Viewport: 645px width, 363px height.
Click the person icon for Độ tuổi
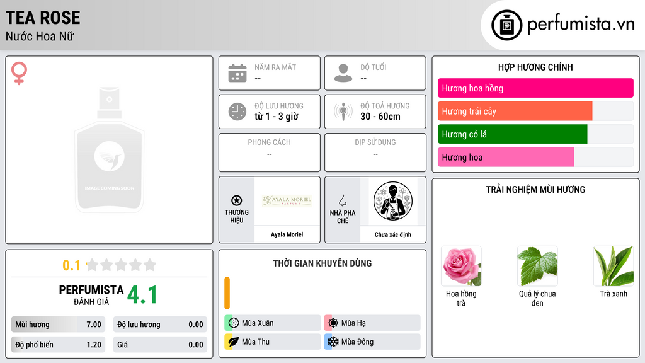(343, 73)
